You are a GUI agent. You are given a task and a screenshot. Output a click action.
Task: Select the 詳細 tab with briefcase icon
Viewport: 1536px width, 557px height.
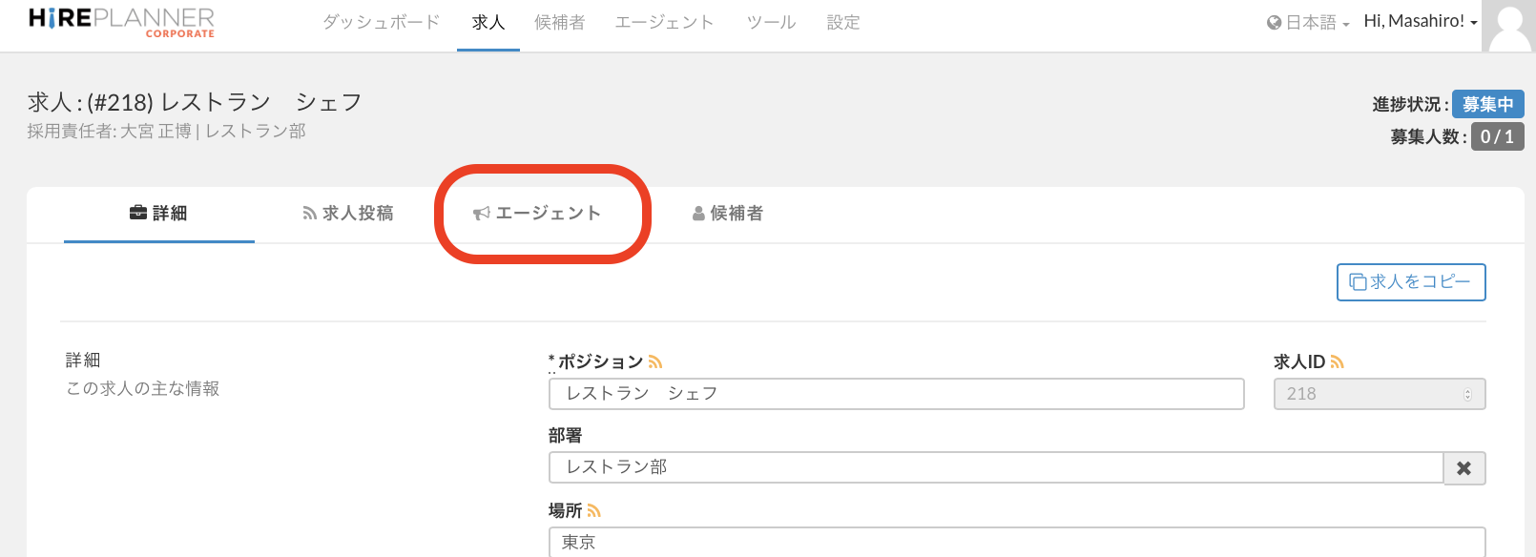pyautogui.click(x=158, y=214)
